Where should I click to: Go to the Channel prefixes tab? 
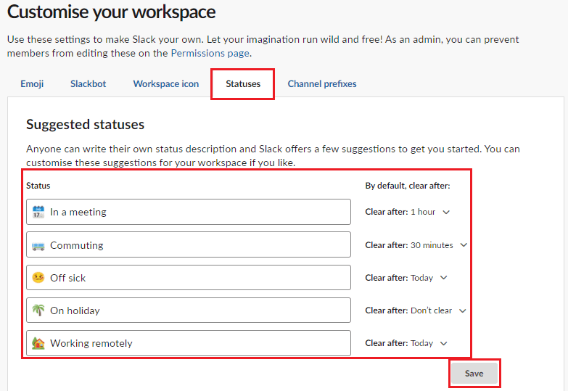coord(322,84)
